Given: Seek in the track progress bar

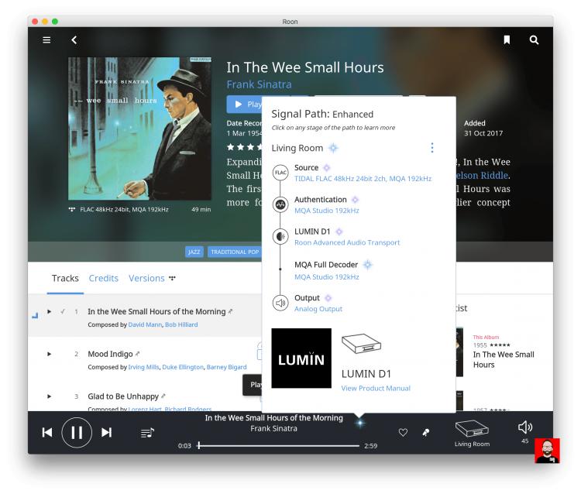Looking at the screenshot, I should pyautogui.click(x=279, y=445).
